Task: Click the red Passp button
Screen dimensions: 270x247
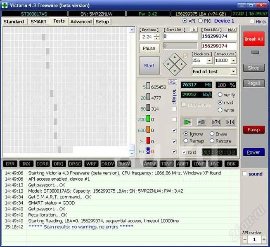Action: point(254,130)
